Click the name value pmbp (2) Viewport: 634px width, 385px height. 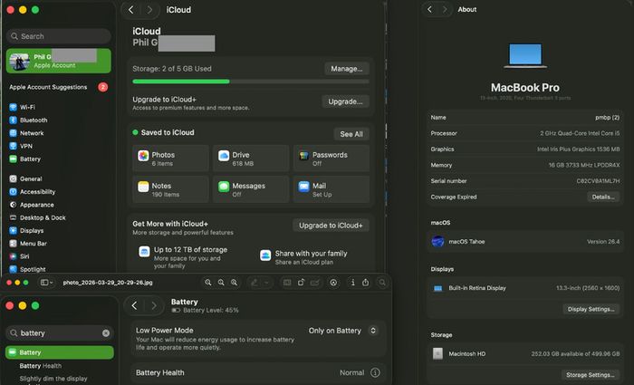tap(608, 117)
